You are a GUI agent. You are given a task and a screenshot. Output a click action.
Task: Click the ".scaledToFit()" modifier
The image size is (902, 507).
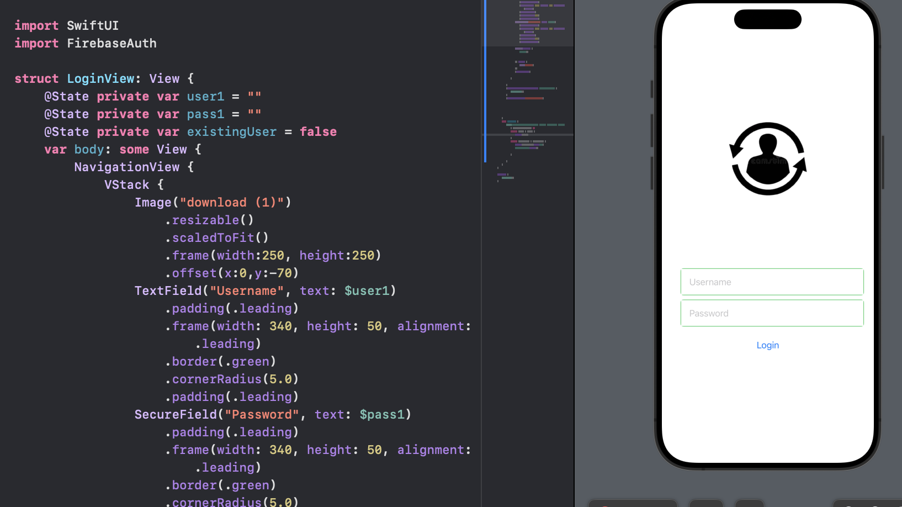216,237
